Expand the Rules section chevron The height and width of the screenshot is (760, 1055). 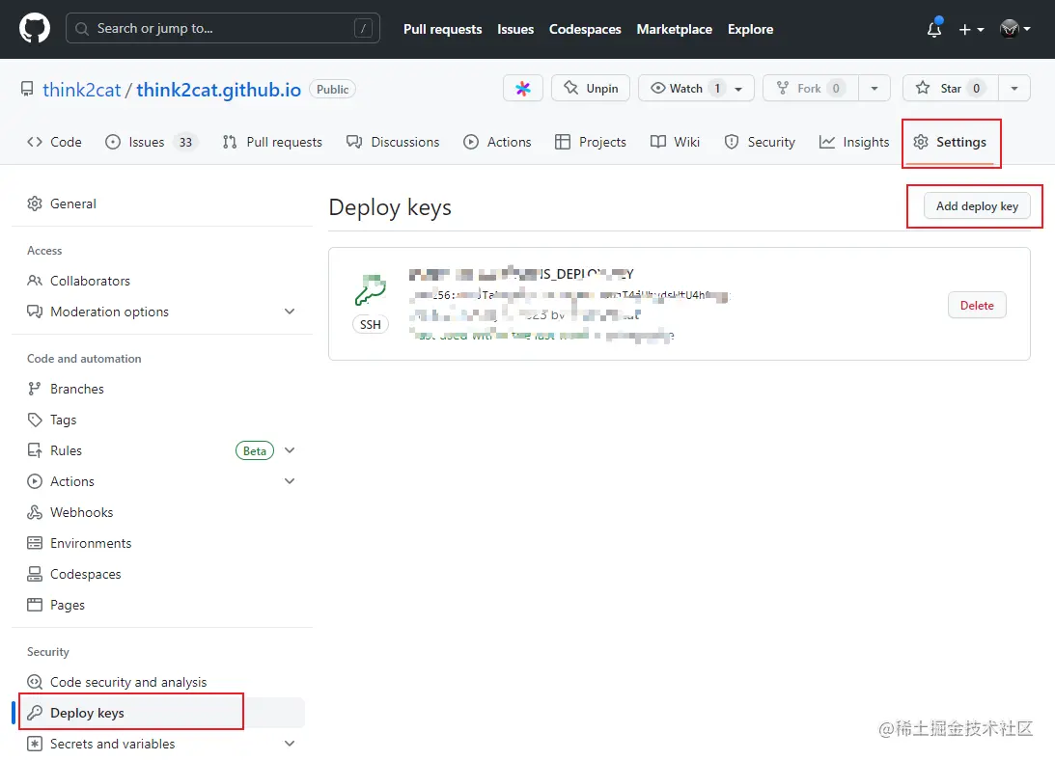point(290,450)
